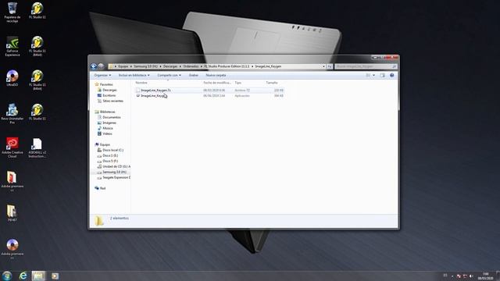Open the Organizar dropdown menu
This screenshot has height=281, width=500.
pyautogui.click(x=102, y=75)
